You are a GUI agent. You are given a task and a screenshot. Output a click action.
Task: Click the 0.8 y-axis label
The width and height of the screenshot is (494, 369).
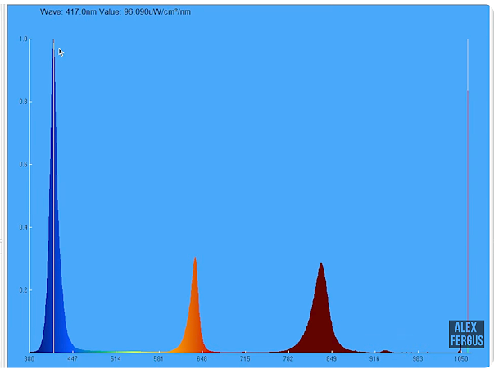click(x=23, y=102)
